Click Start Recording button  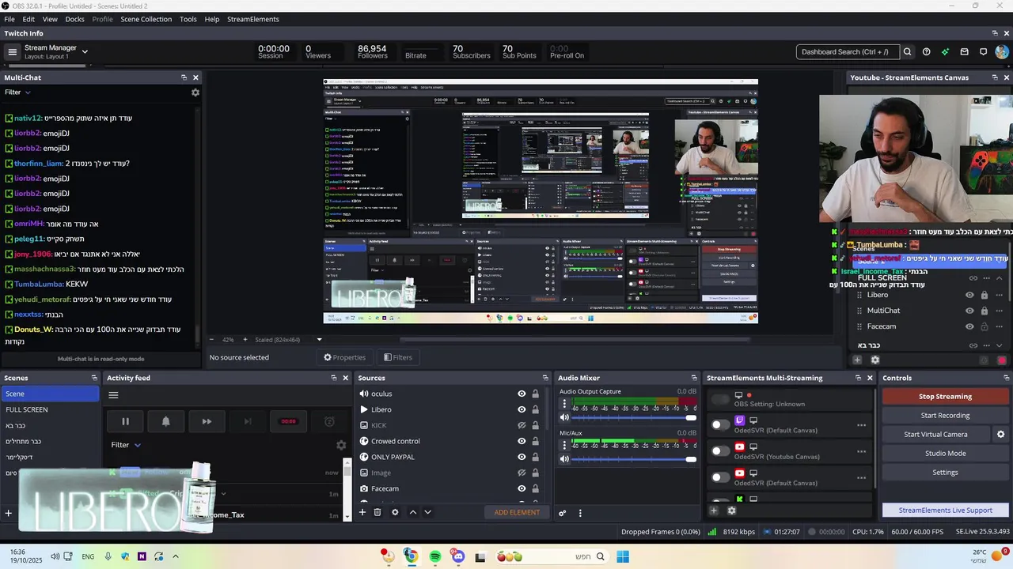click(945, 416)
